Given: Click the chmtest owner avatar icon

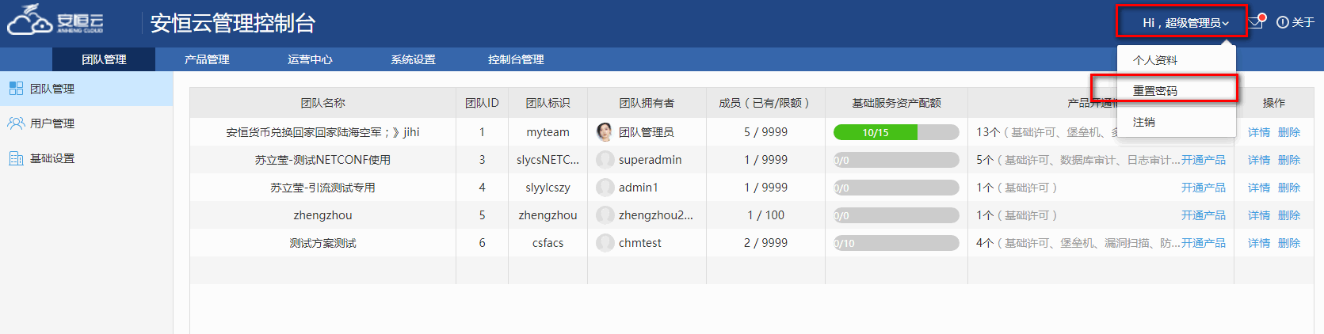Looking at the screenshot, I should point(605,243).
